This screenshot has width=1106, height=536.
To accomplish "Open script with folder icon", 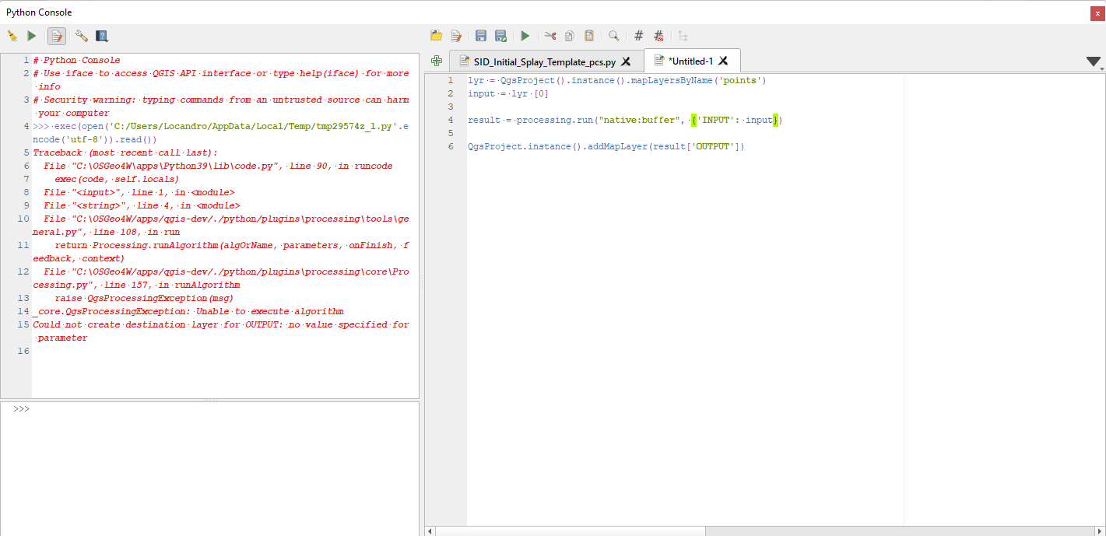I will point(437,36).
